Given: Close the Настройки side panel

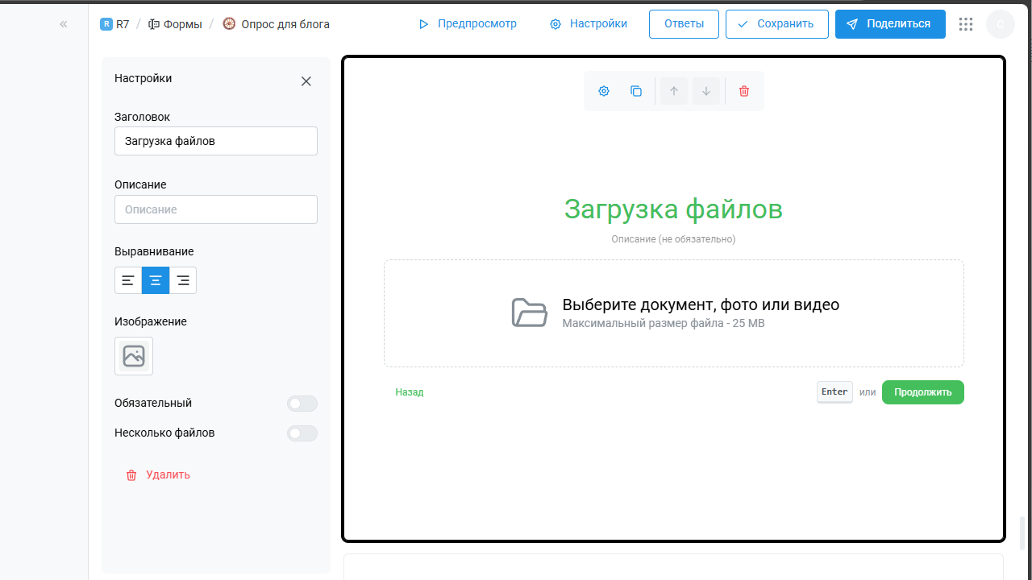Looking at the screenshot, I should pyautogui.click(x=306, y=81).
